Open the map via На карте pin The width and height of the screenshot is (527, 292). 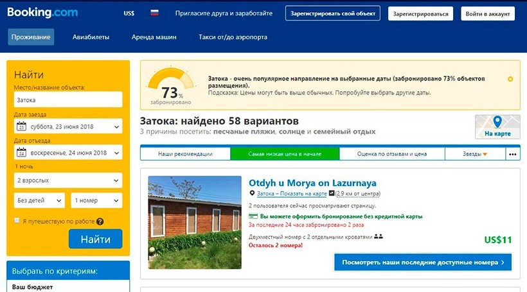click(x=497, y=126)
